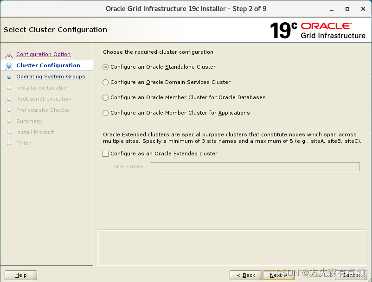
Task: Click the Finish step marker icon
Action: click(x=9, y=143)
